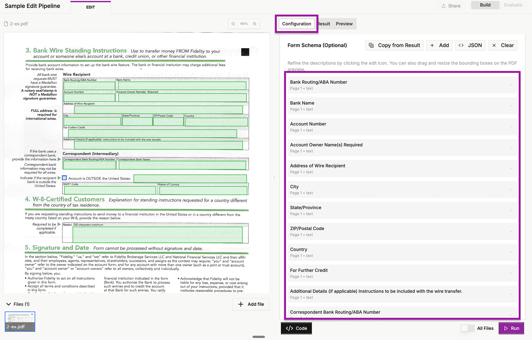Select Account Owner Name(s) Required schema row

tap(402, 148)
